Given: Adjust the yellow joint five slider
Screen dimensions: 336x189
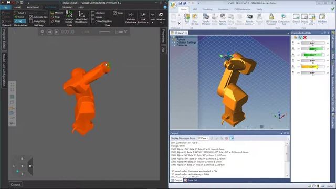Looking at the screenshot, I should click(x=313, y=67).
